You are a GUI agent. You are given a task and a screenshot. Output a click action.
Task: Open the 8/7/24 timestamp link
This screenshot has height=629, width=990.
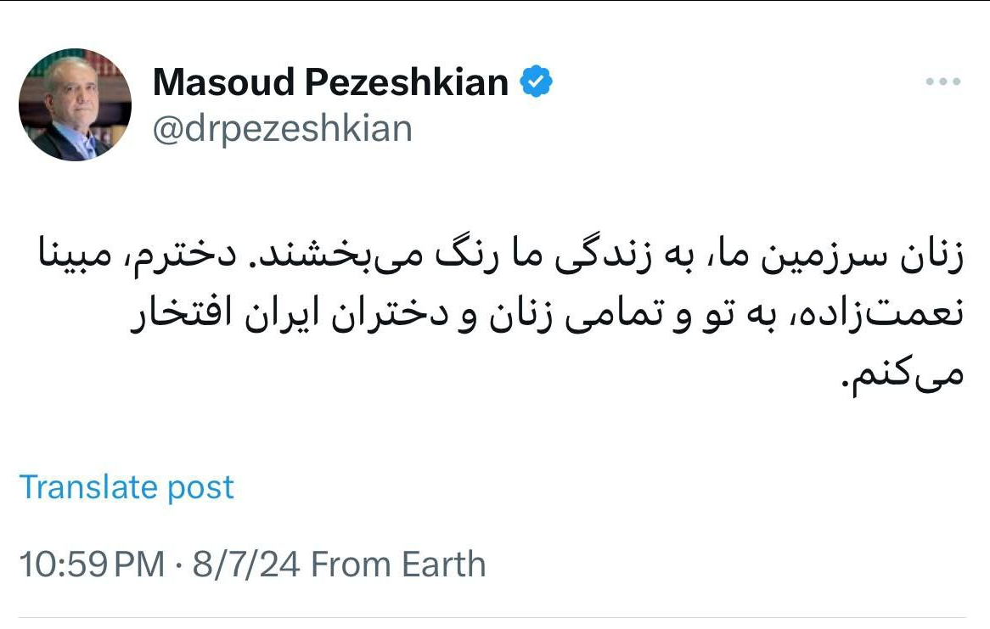pos(246,562)
